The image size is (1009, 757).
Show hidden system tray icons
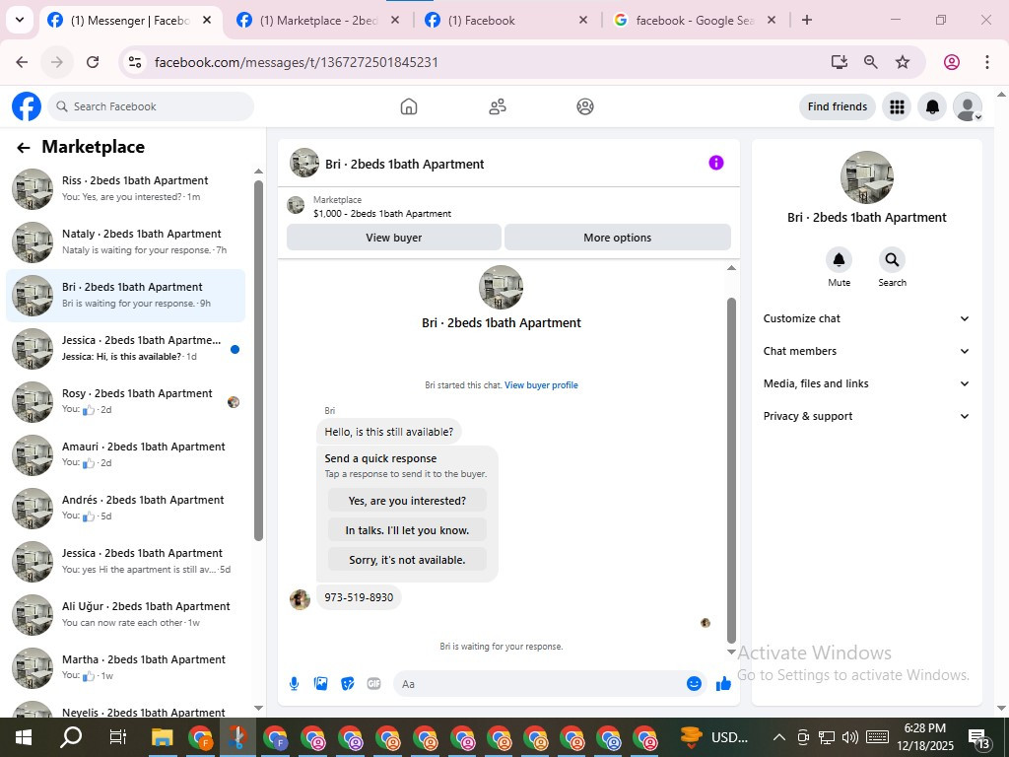pos(778,737)
